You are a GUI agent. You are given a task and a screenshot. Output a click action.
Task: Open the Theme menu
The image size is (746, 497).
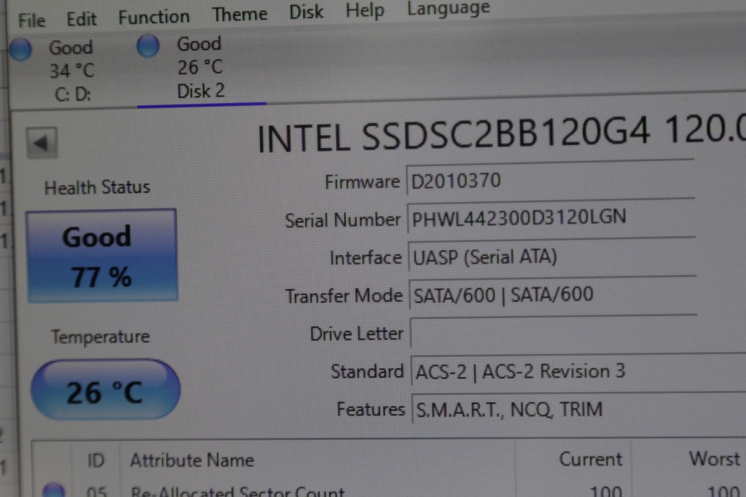(x=239, y=14)
